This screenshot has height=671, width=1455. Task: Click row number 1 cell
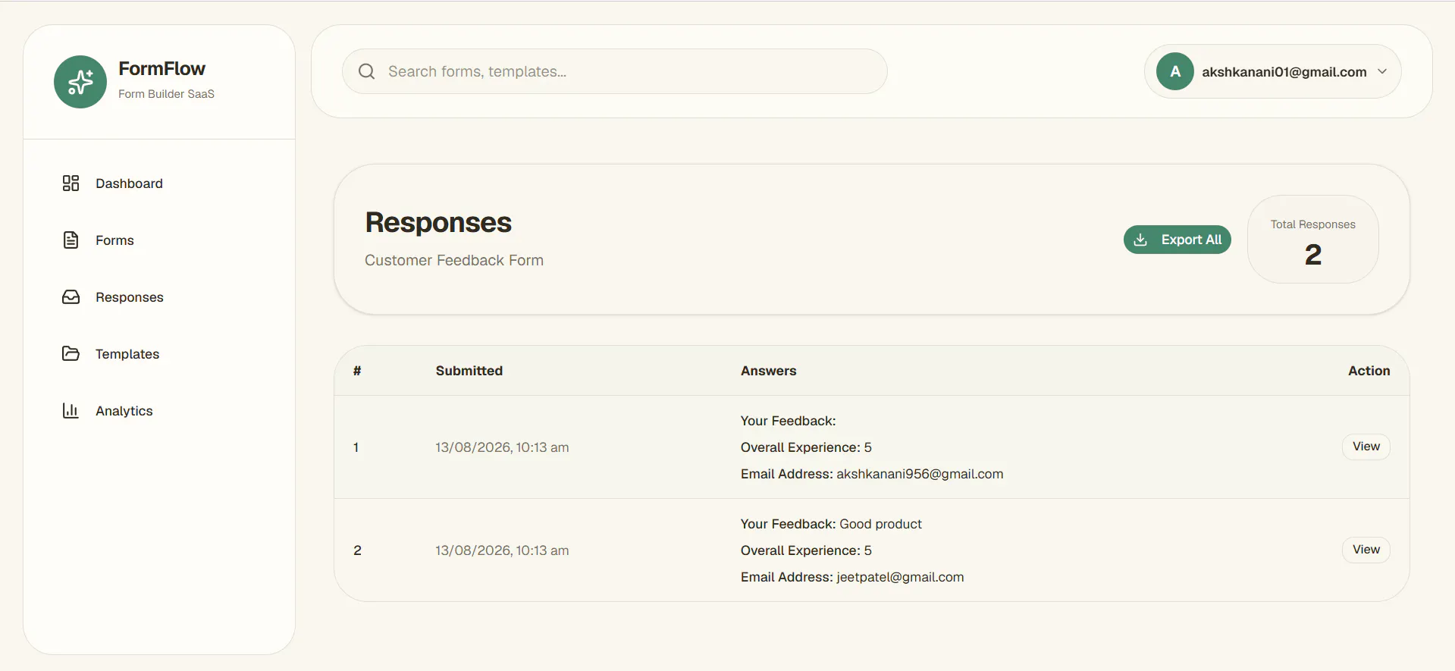(356, 447)
